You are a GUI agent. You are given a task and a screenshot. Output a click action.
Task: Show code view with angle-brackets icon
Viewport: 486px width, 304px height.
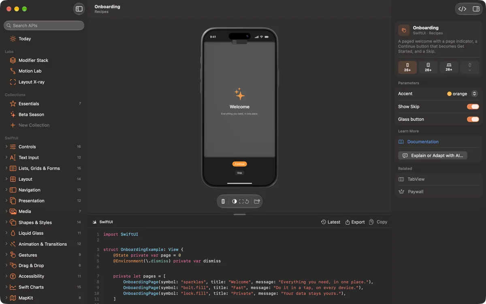pos(462,9)
